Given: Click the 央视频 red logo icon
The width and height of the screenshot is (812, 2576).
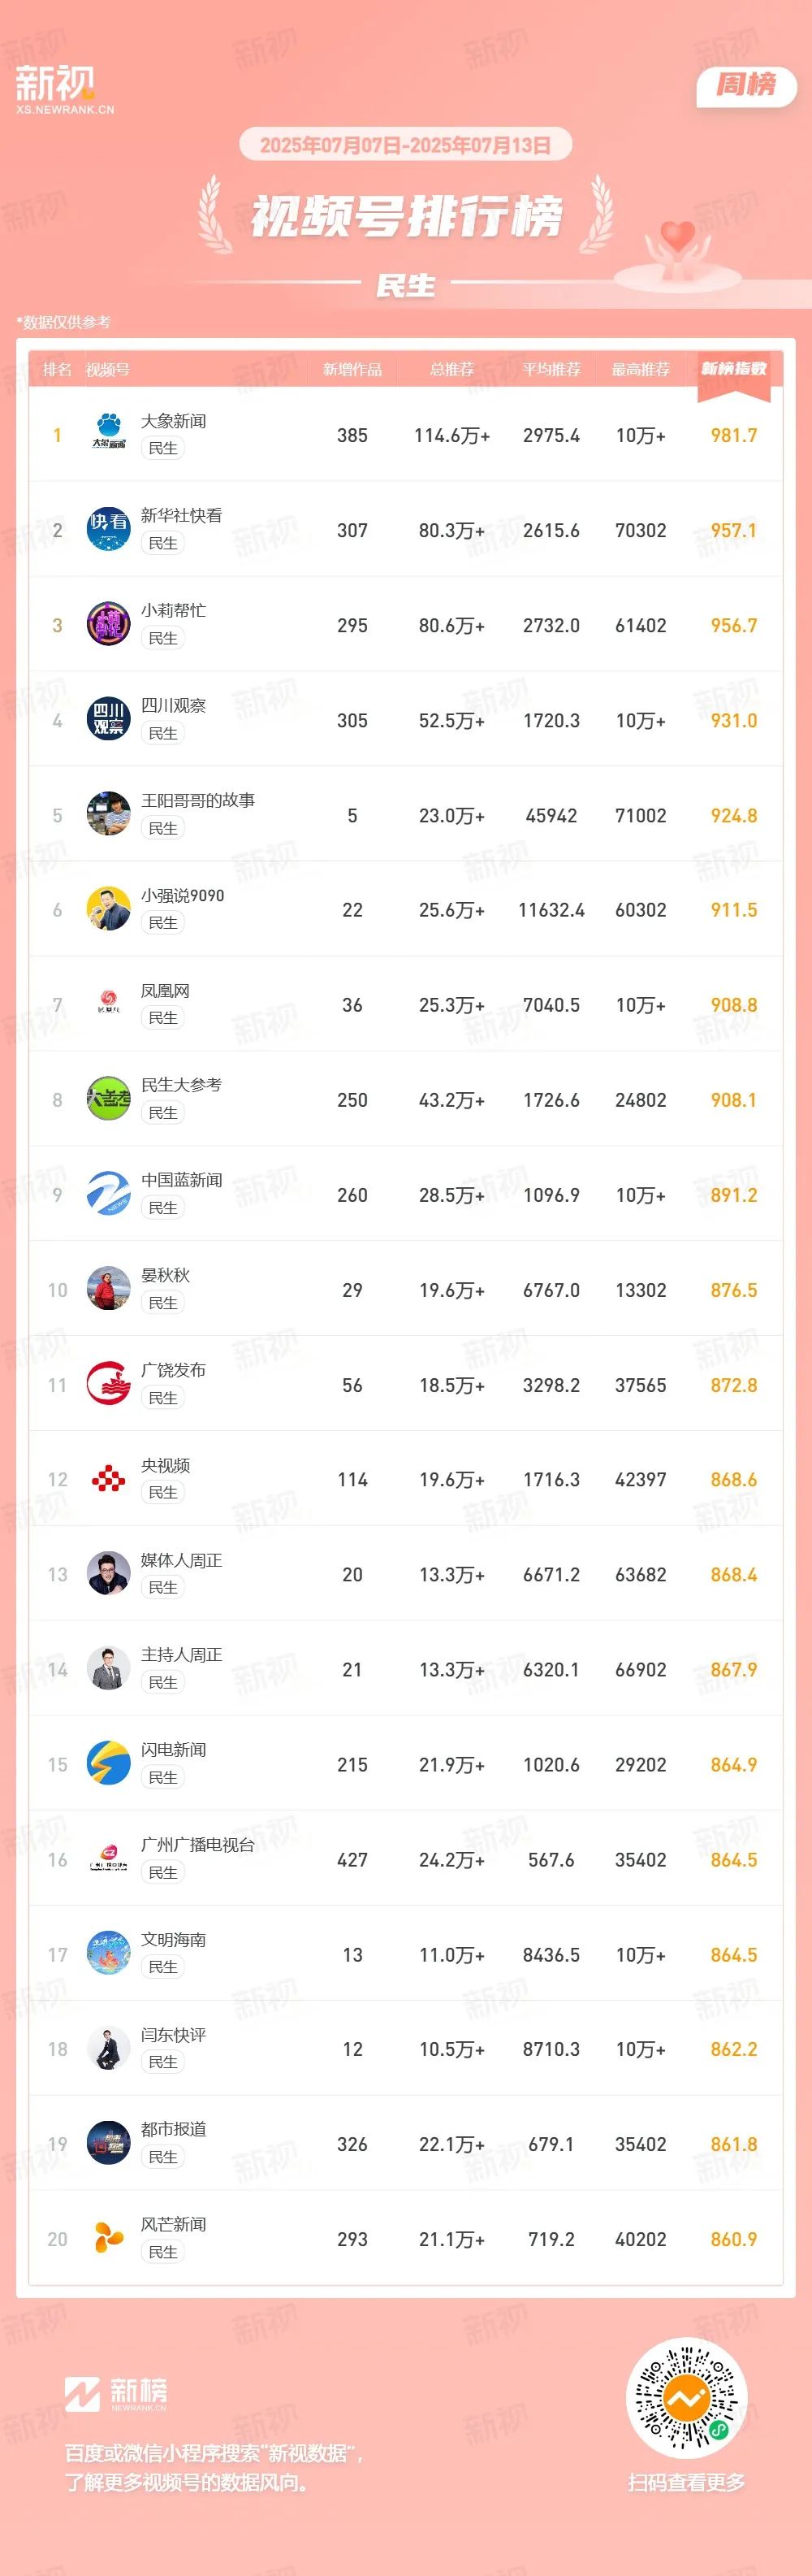Looking at the screenshot, I should click(x=109, y=1479).
